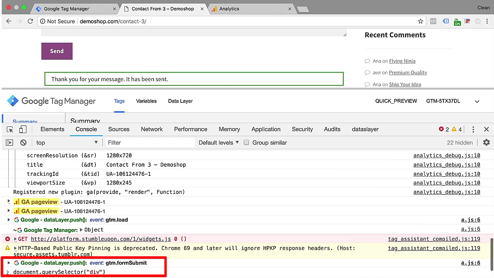Reload the demoshop page
Image resolution: width=494 pixels, height=278 pixels.
pos(30,21)
